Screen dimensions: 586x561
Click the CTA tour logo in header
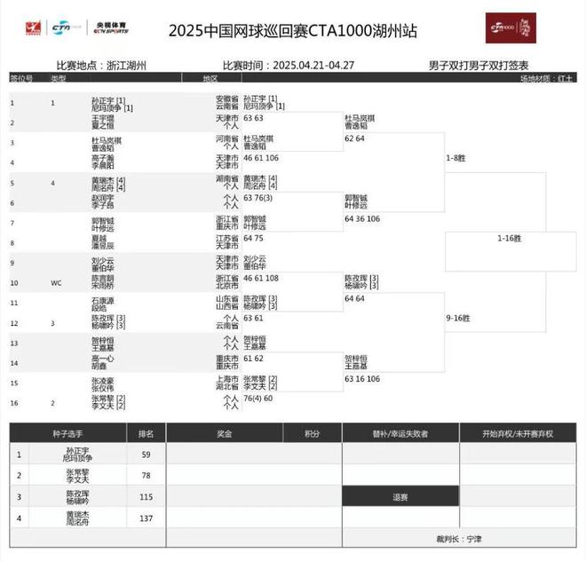pyautogui.click(x=67, y=28)
